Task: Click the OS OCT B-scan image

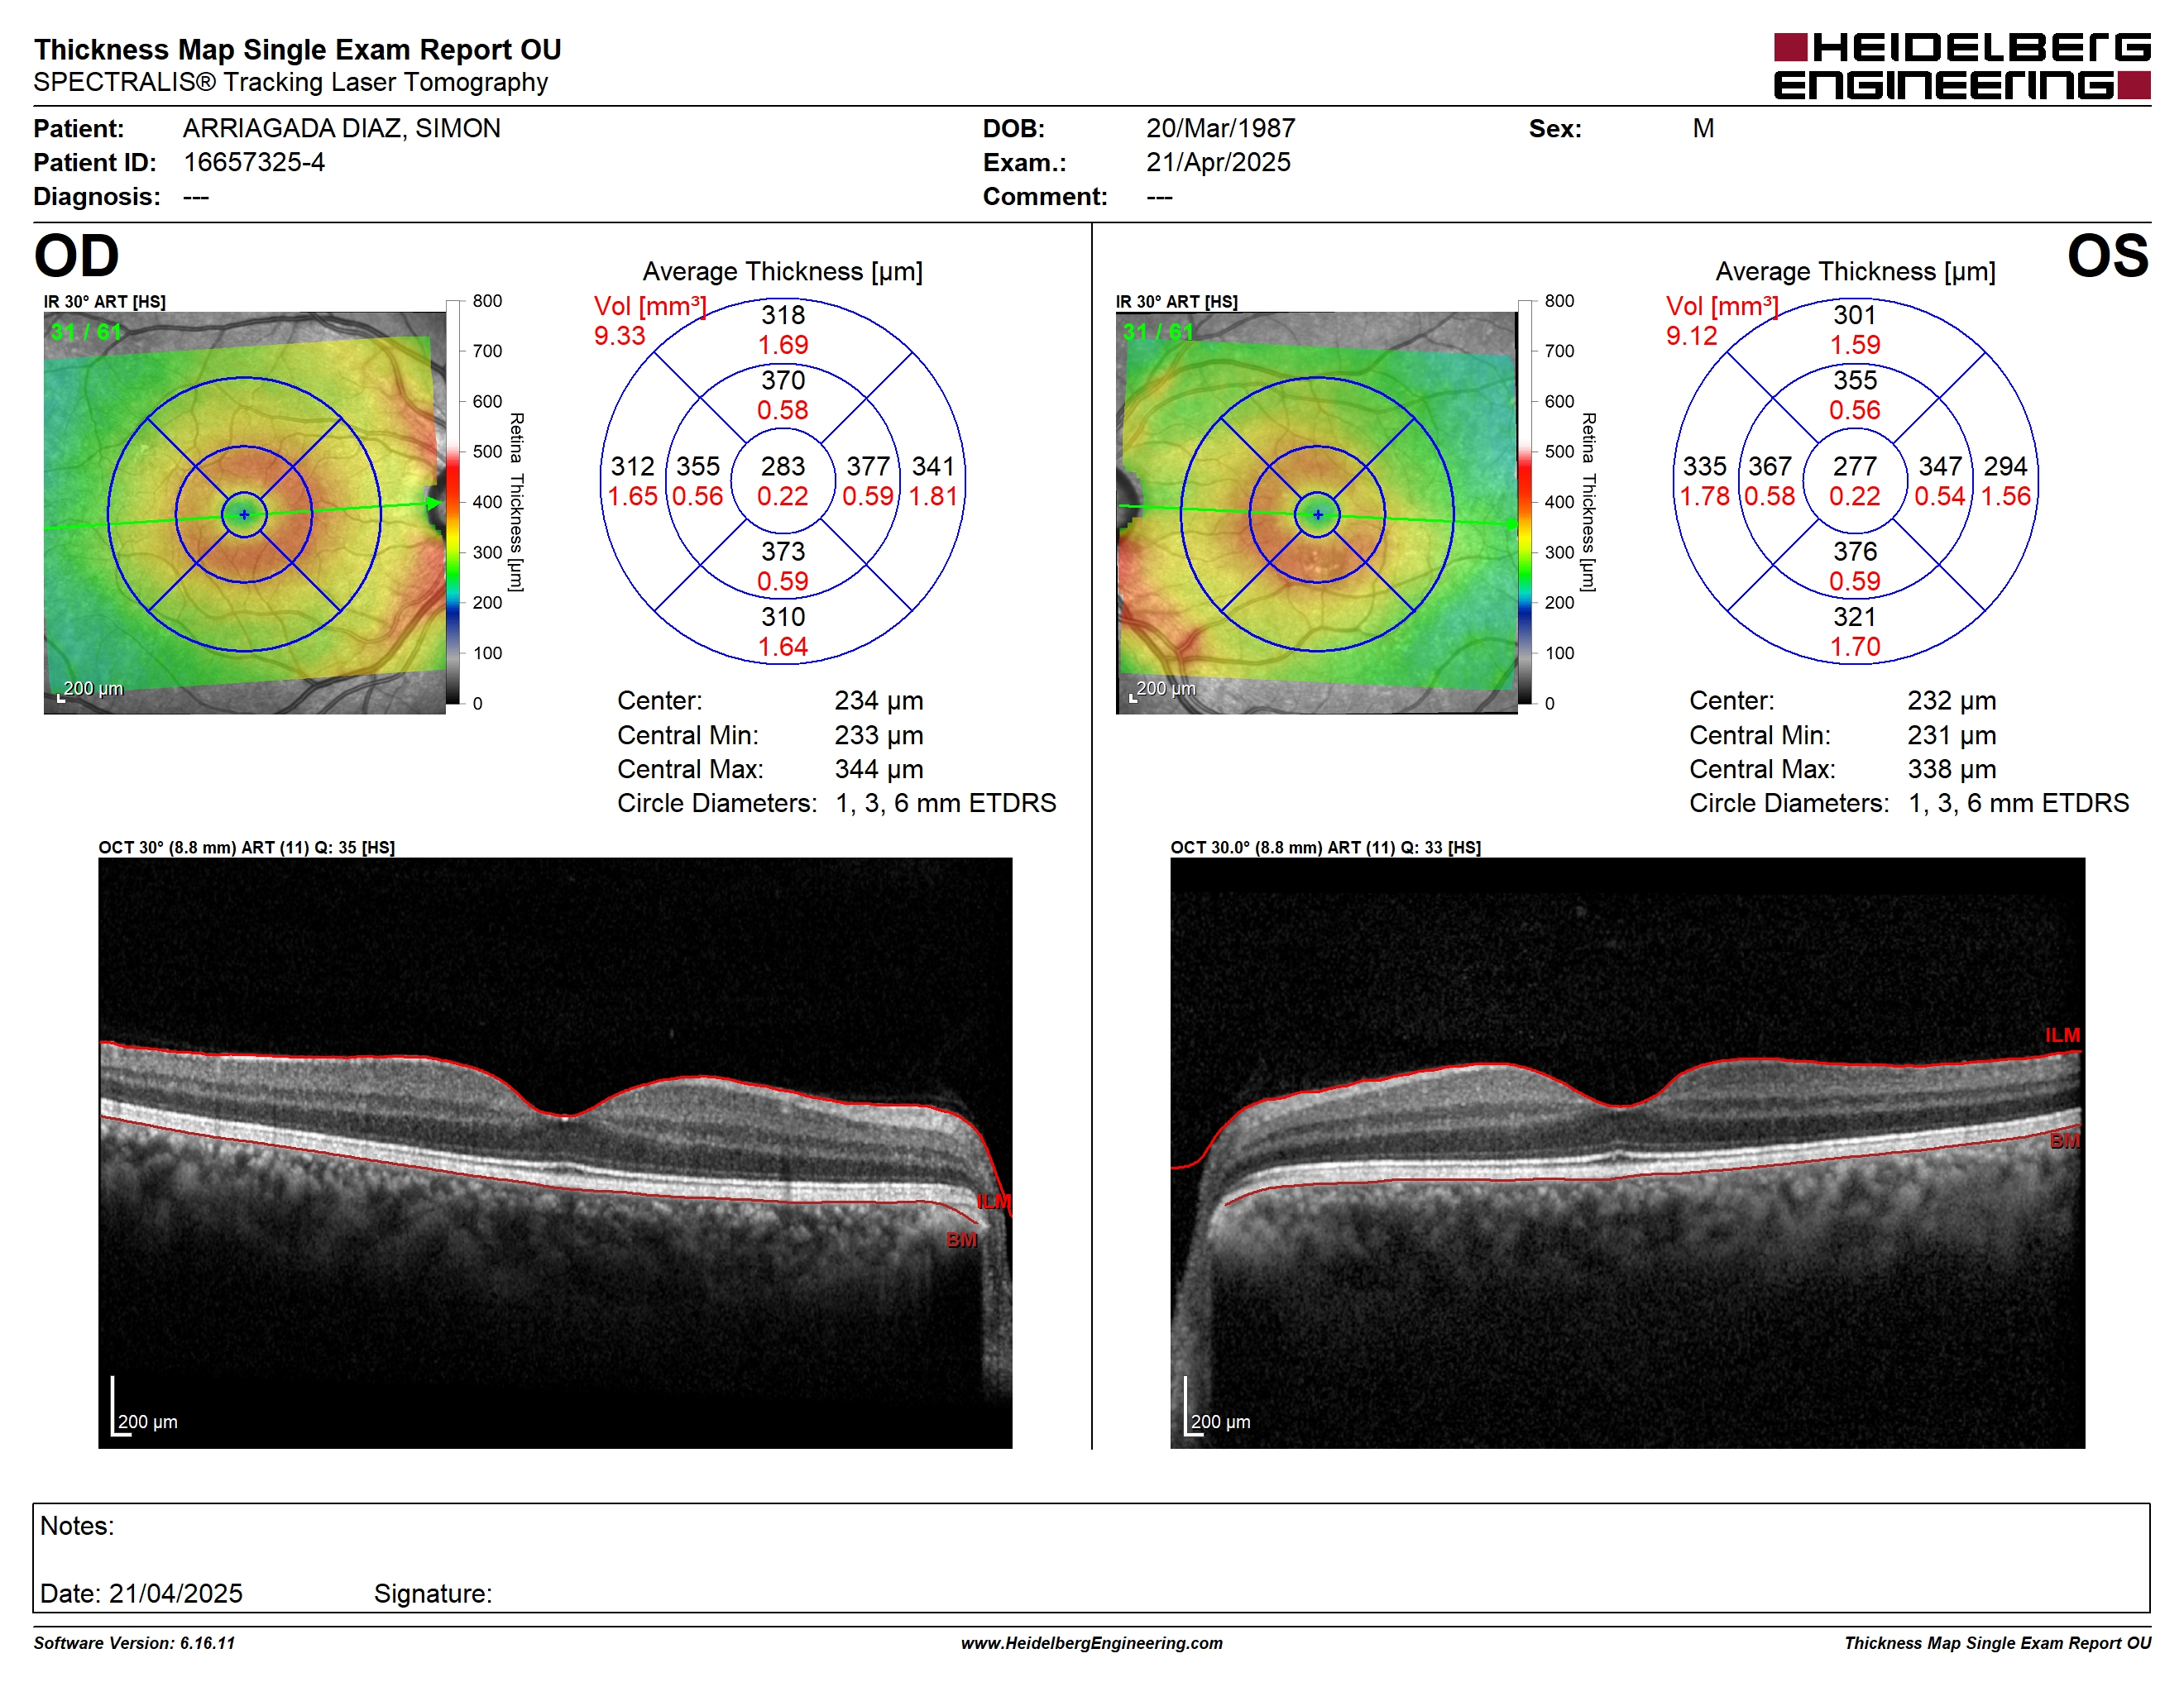Action: click(1627, 1152)
